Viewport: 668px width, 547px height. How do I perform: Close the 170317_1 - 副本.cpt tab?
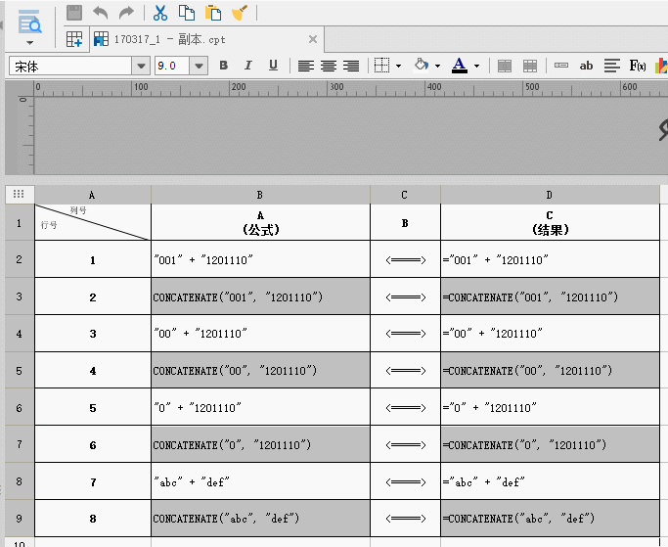point(313,39)
